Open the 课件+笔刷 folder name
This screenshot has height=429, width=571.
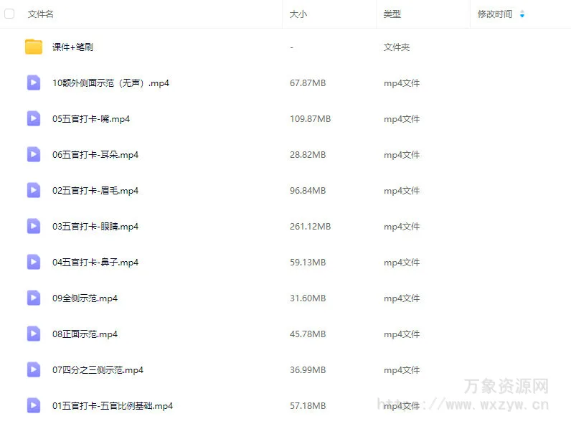pyautogui.click(x=72, y=47)
